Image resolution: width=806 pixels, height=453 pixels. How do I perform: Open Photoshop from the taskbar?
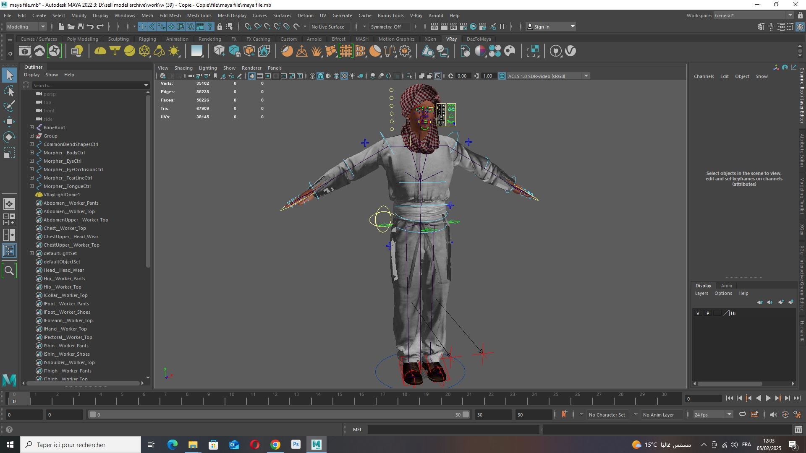pos(296,445)
